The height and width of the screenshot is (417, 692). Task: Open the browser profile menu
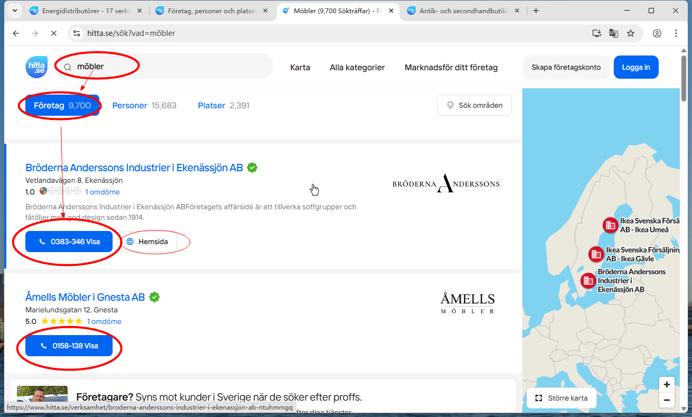pos(657,33)
